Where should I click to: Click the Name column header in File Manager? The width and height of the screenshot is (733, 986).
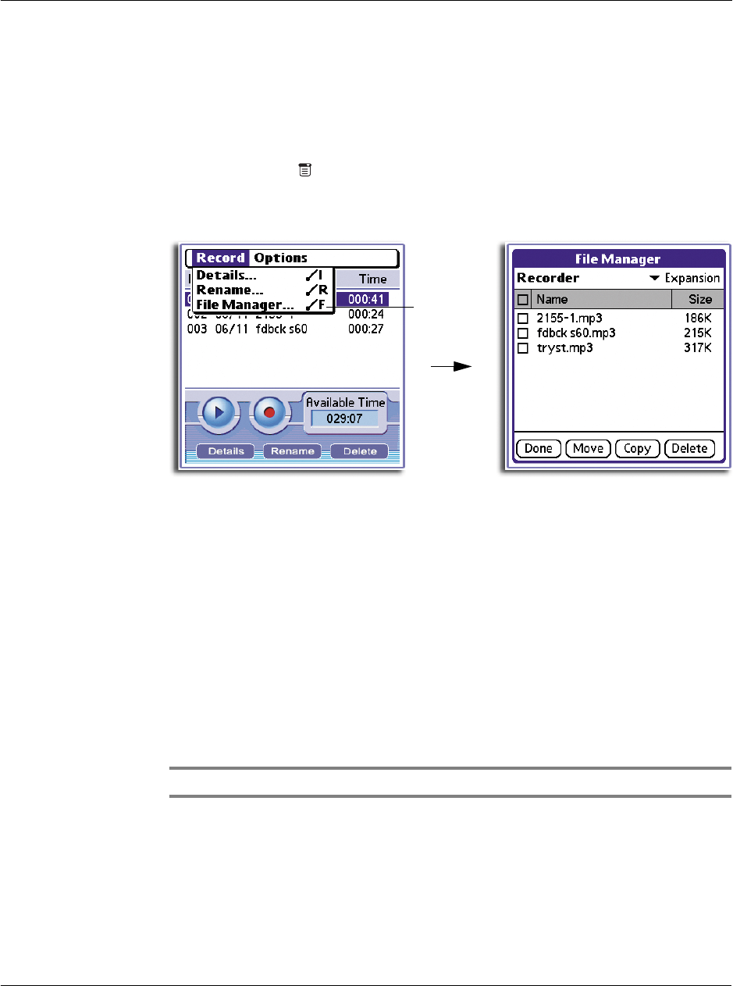(601, 299)
